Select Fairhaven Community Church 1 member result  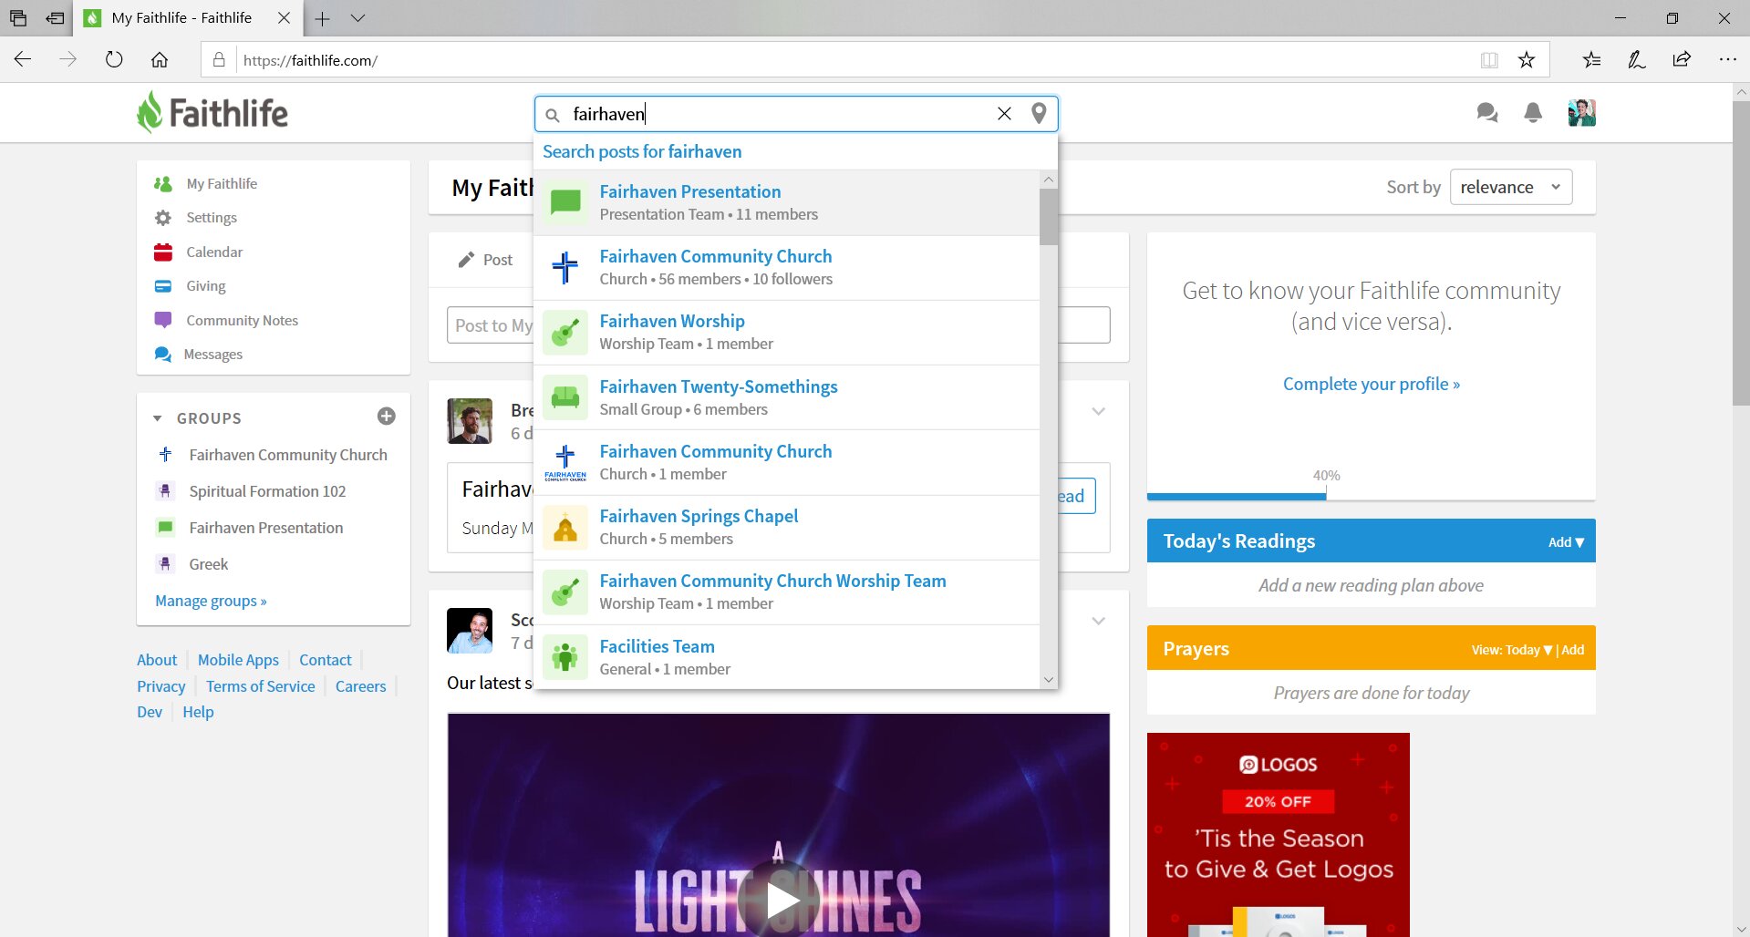787,462
